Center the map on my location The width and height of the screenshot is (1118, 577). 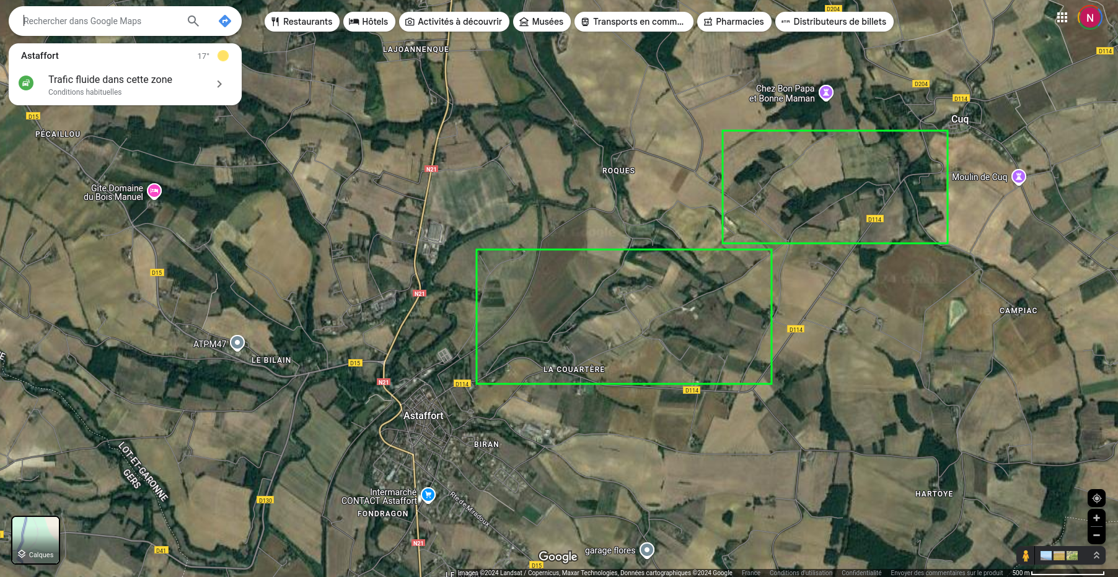click(x=1096, y=498)
